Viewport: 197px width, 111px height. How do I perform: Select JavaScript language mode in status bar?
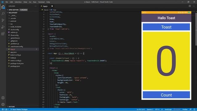coord(168,109)
